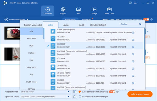Choose the 3D Links-Rechts preset
Viewport: 157px width, 101px height.
click(94, 74)
